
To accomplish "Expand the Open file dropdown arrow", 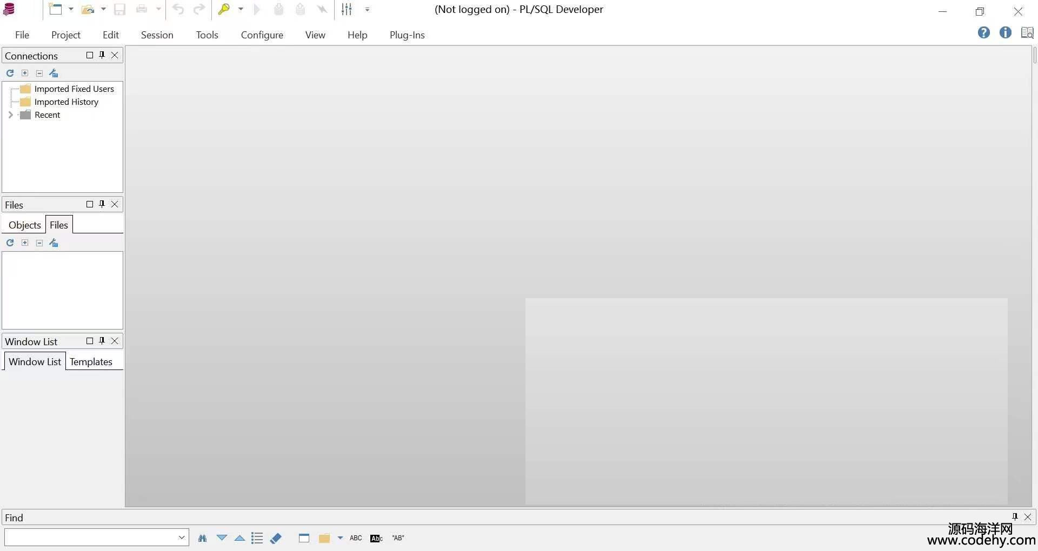I will pyautogui.click(x=103, y=9).
